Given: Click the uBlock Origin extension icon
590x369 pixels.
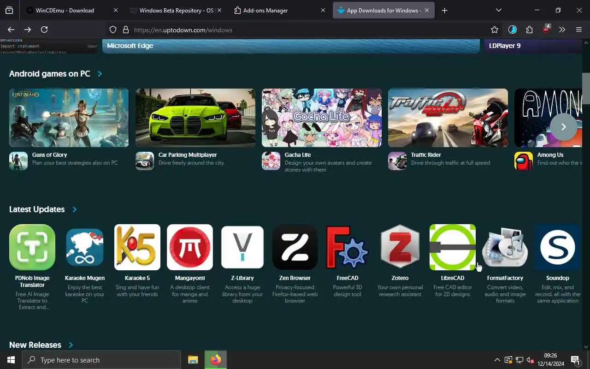Looking at the screenshot, I should pyautogui.click(x=546, y=29).
